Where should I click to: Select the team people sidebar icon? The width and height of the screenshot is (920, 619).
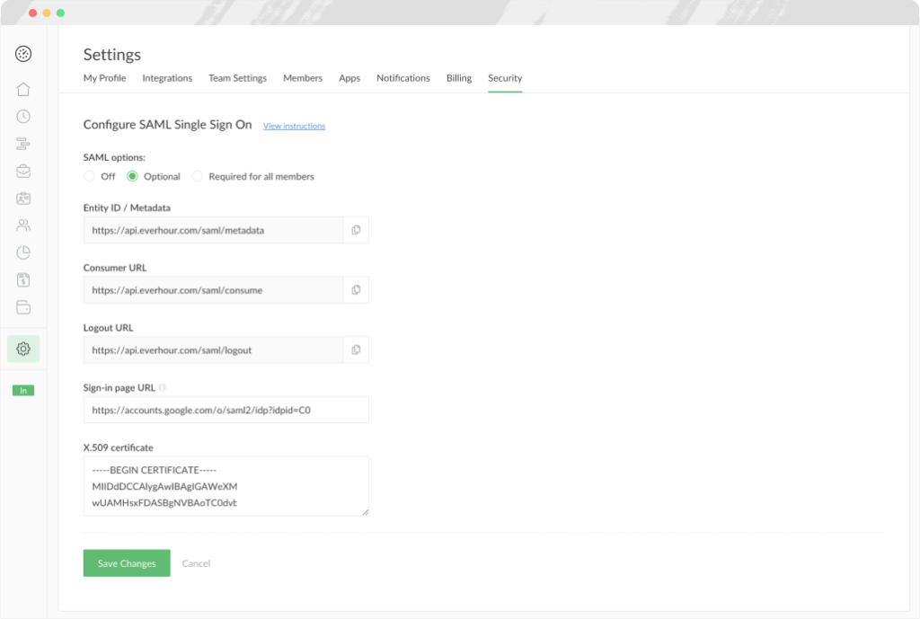[x=22, y=225]
